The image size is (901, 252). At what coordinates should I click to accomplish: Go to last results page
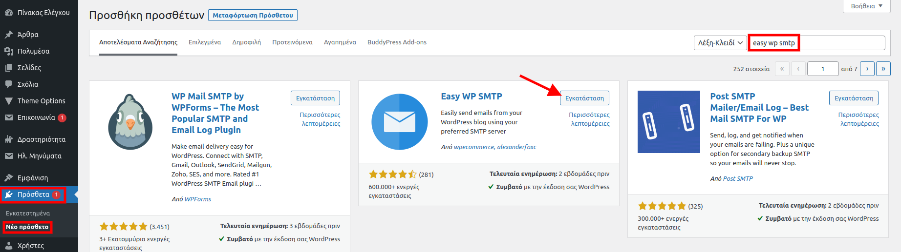883,69
